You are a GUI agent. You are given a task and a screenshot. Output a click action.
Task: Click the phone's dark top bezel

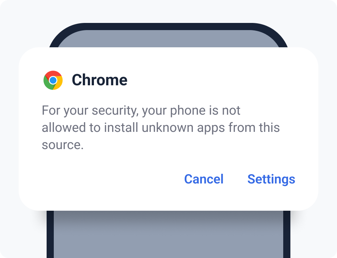tap(168, 27)
